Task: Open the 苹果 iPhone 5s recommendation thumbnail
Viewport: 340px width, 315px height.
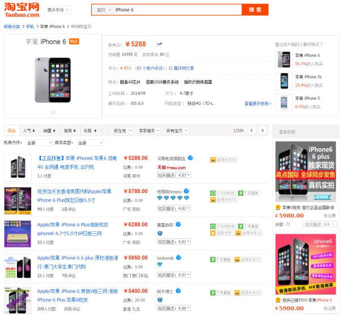Action: click(284, 81)
